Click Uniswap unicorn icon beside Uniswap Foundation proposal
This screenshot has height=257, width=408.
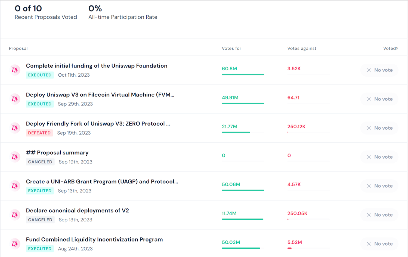point(15,70)
